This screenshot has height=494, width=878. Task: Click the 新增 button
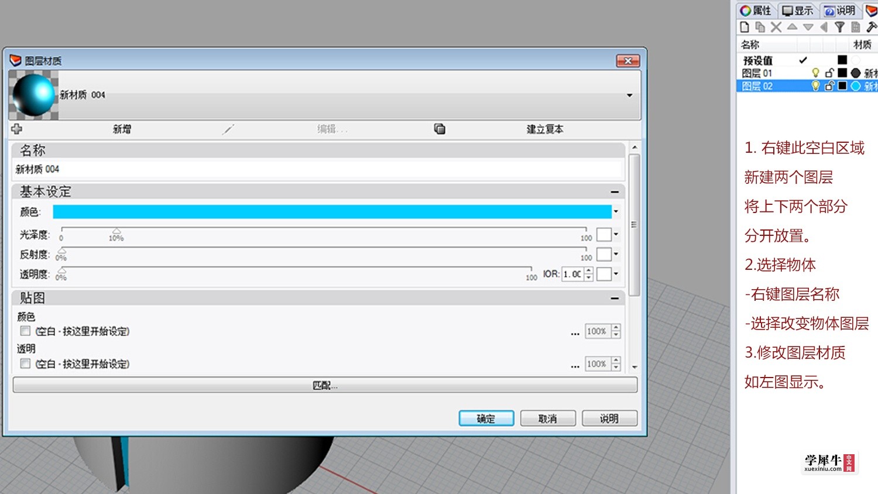point(122,129)
